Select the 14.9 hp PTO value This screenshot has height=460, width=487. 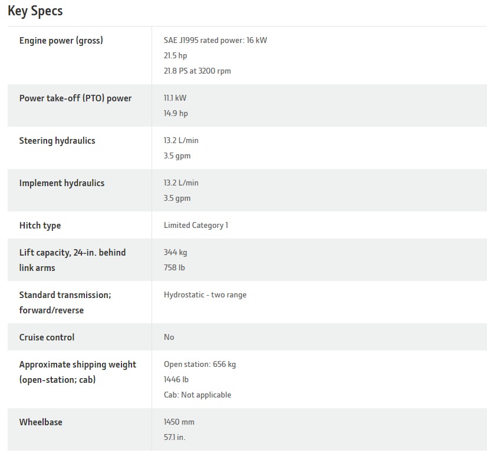[176, 114]
